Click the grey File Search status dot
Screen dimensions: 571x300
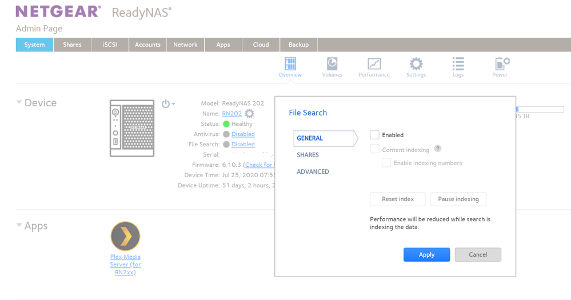(x=226, y=144)
